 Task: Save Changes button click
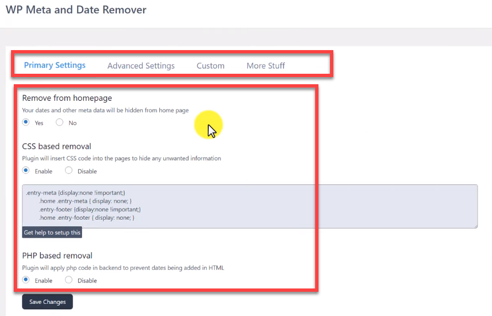(x=47, y=302)
